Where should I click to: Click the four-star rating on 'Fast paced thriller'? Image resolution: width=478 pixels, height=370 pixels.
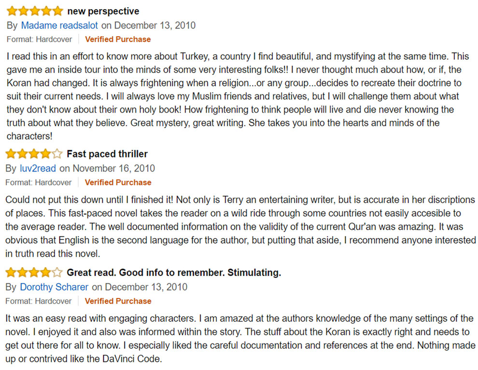(x=34, y=154)
